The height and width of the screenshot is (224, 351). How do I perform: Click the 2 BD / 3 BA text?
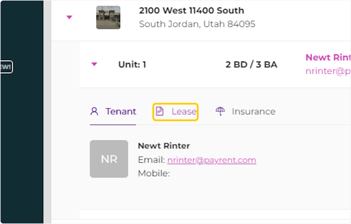251,65
